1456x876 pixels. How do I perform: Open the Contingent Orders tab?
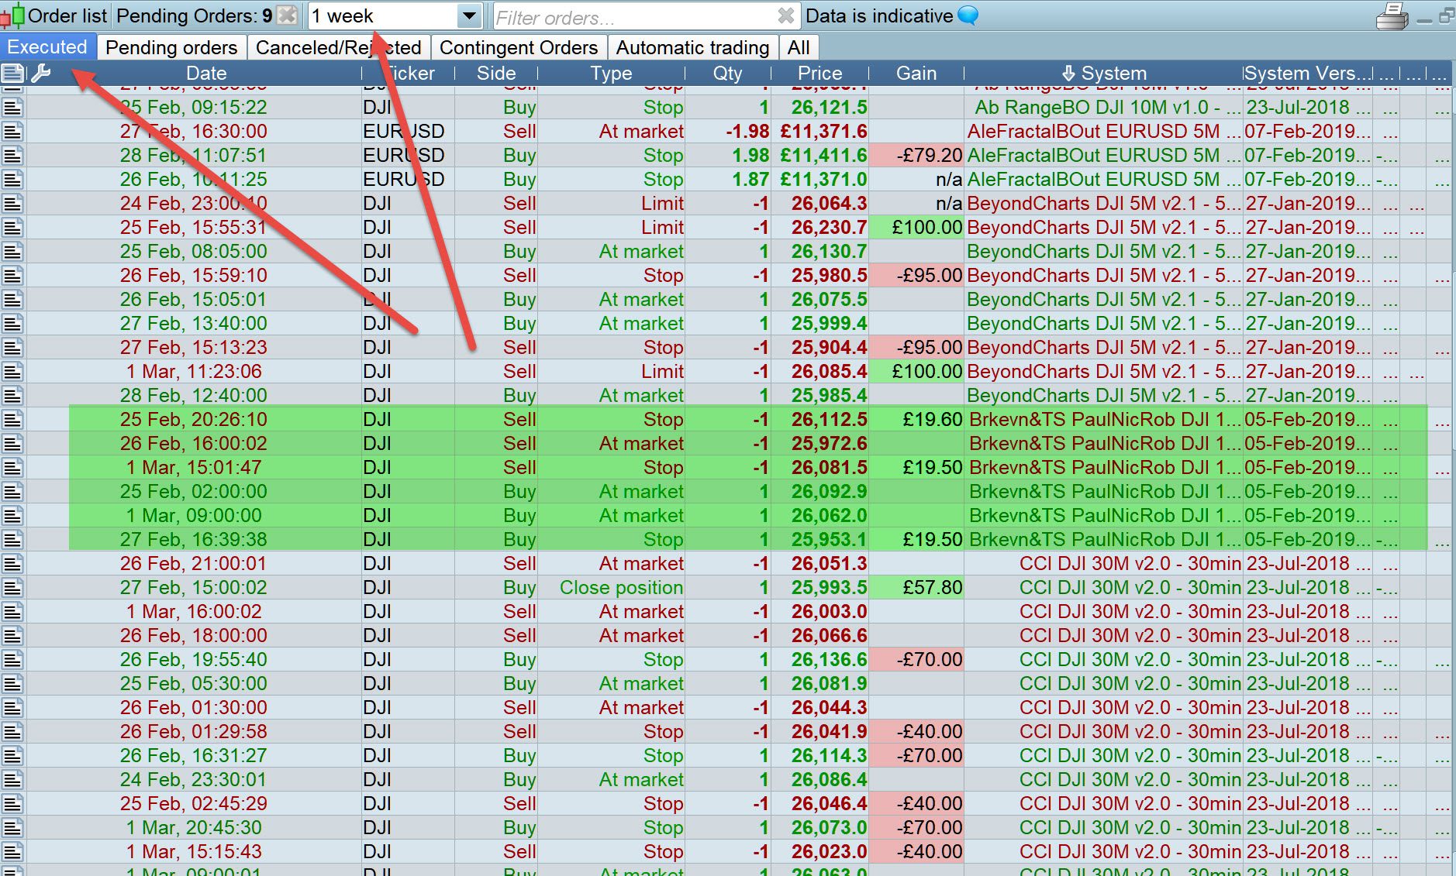click(519, 47)
